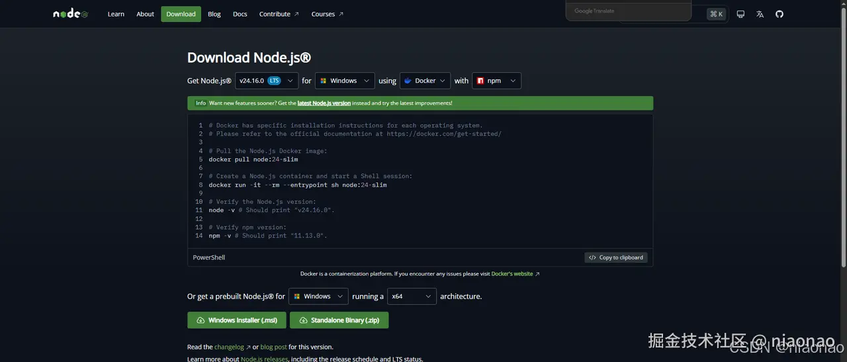Screen dimensions: 847x362
Task: Open the GitHub icon in the header
Action: 780,14
